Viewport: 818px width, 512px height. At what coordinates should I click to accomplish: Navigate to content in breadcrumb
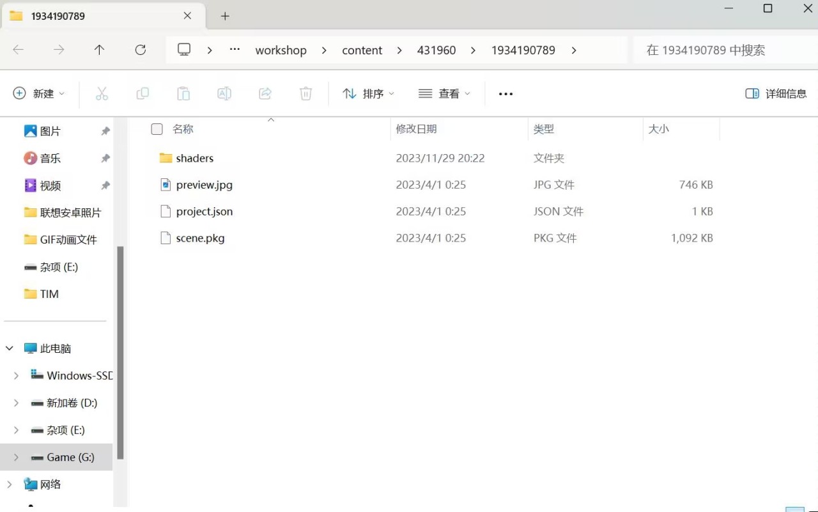(x=362, y=50)
